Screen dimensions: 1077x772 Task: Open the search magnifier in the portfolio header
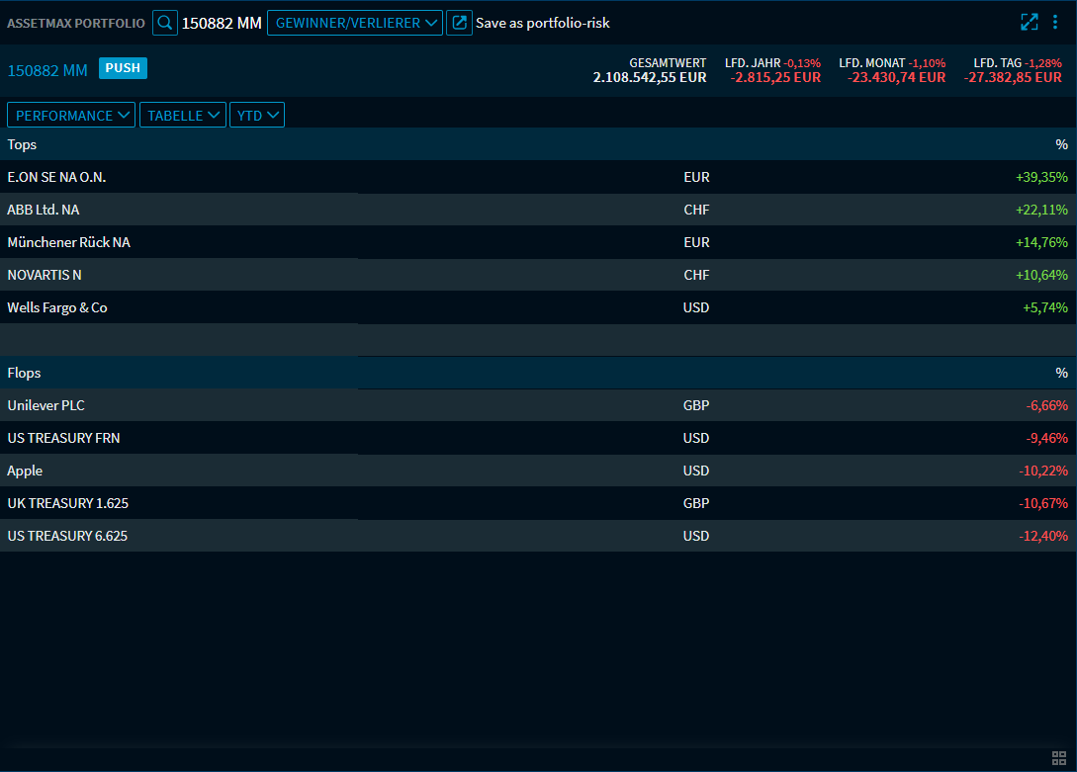pos(164,22)
